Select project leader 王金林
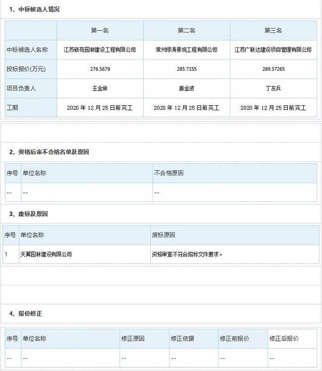Image resolution: width=322 pixels, height=371 pixels. point(100,88)
